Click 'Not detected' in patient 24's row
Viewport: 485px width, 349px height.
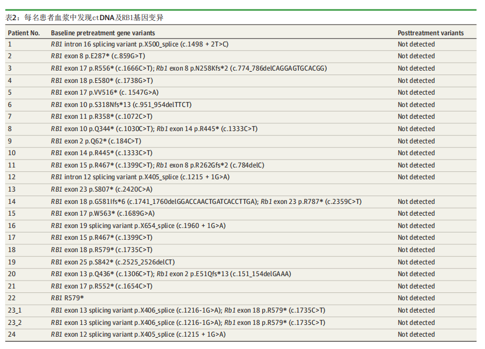pos(416,334)
